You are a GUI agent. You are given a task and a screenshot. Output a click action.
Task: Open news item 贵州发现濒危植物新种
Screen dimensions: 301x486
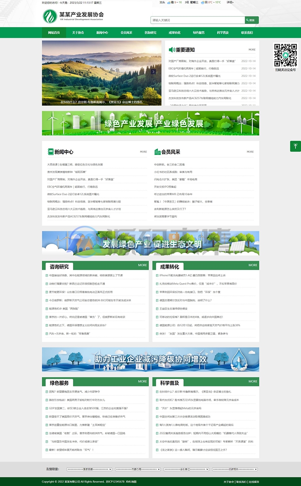(x=67, y=172)
